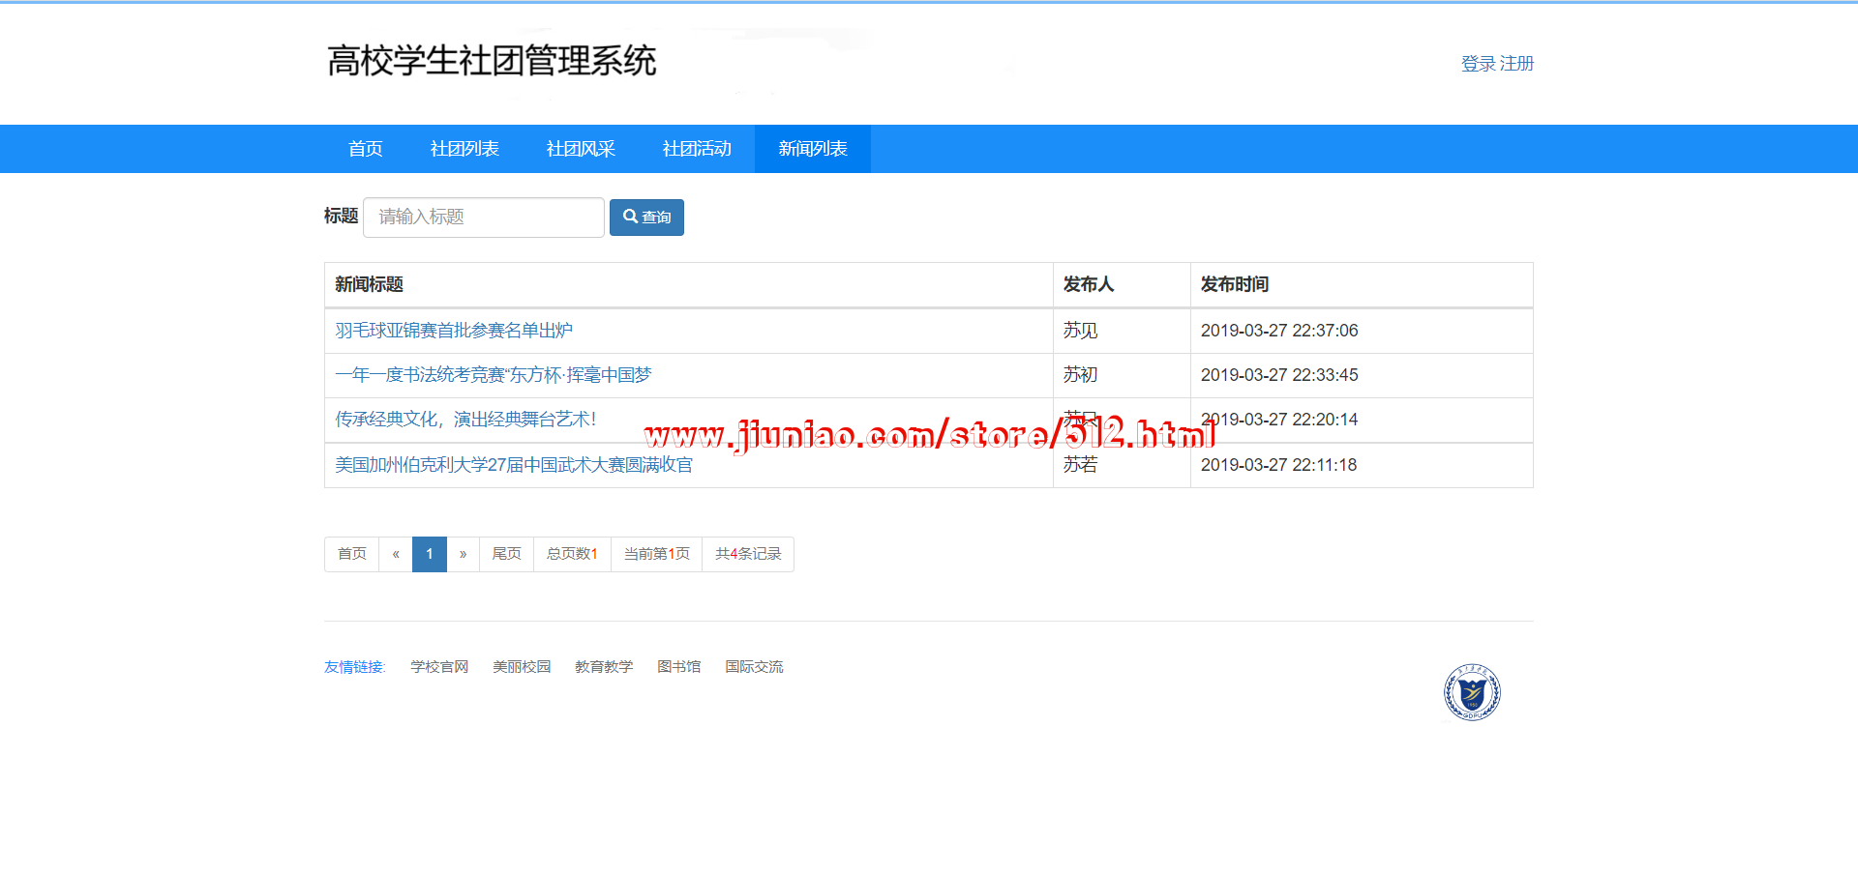Open the 书法统考竞赛 东方杯 news article

point(493,375)
